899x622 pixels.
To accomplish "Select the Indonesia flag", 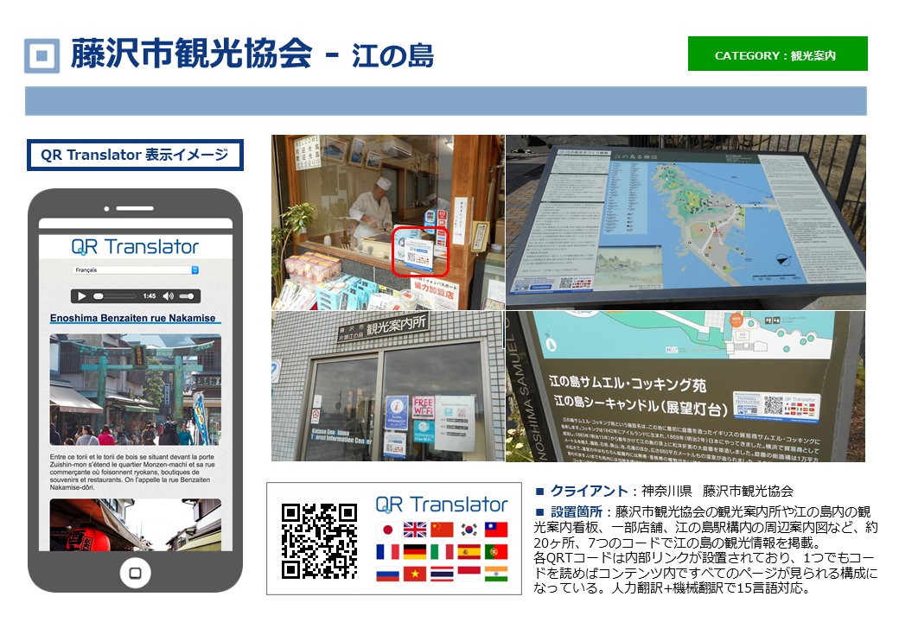I will 469,574.
